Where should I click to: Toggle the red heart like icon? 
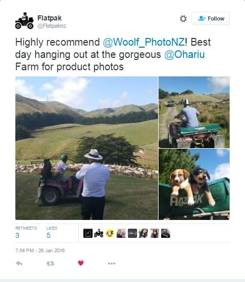click(x=81, y=263)
